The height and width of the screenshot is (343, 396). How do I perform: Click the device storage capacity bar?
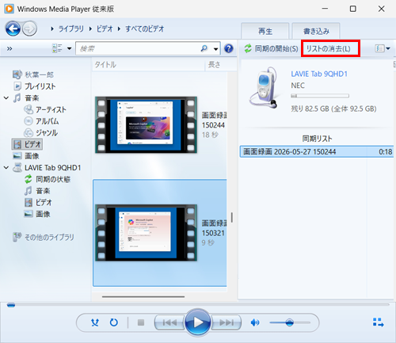[320, 96]
